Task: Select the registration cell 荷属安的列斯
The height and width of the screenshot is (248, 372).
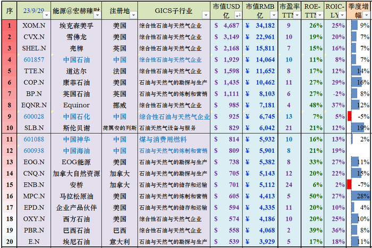Action: click(120, 128)
